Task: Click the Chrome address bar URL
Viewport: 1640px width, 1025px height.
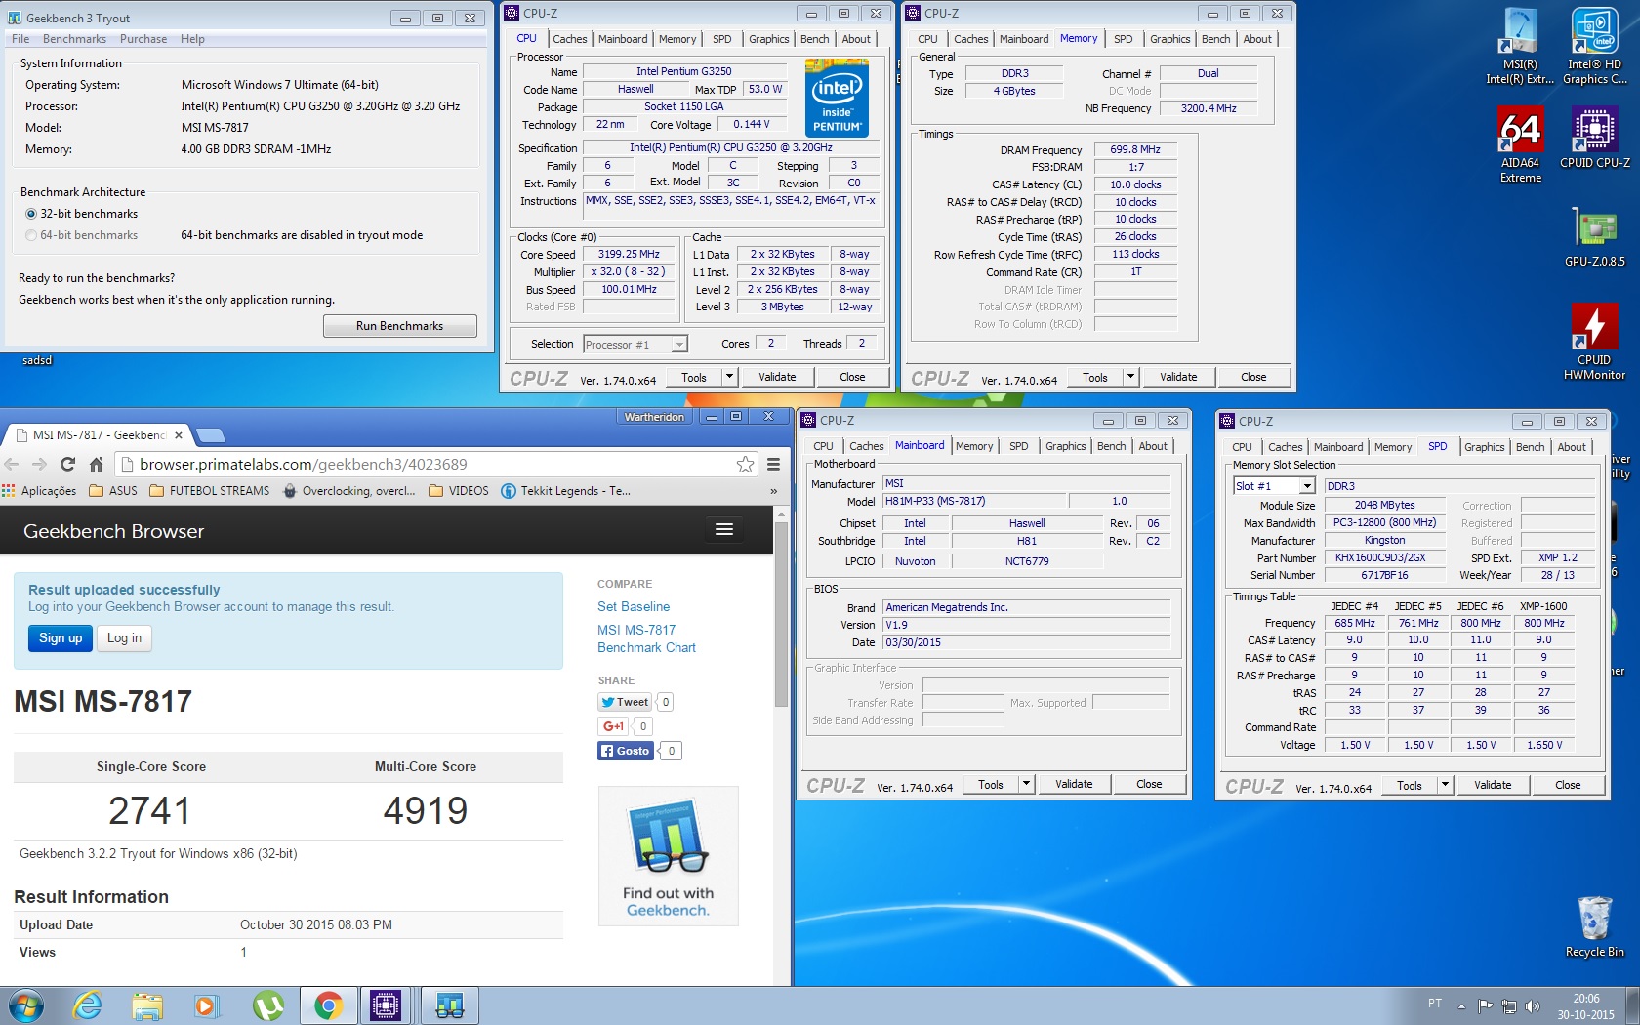Action: (x=304, y=465)
